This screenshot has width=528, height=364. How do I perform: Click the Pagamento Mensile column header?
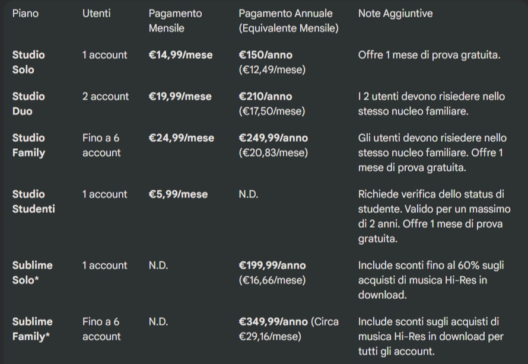click(175, 20)
